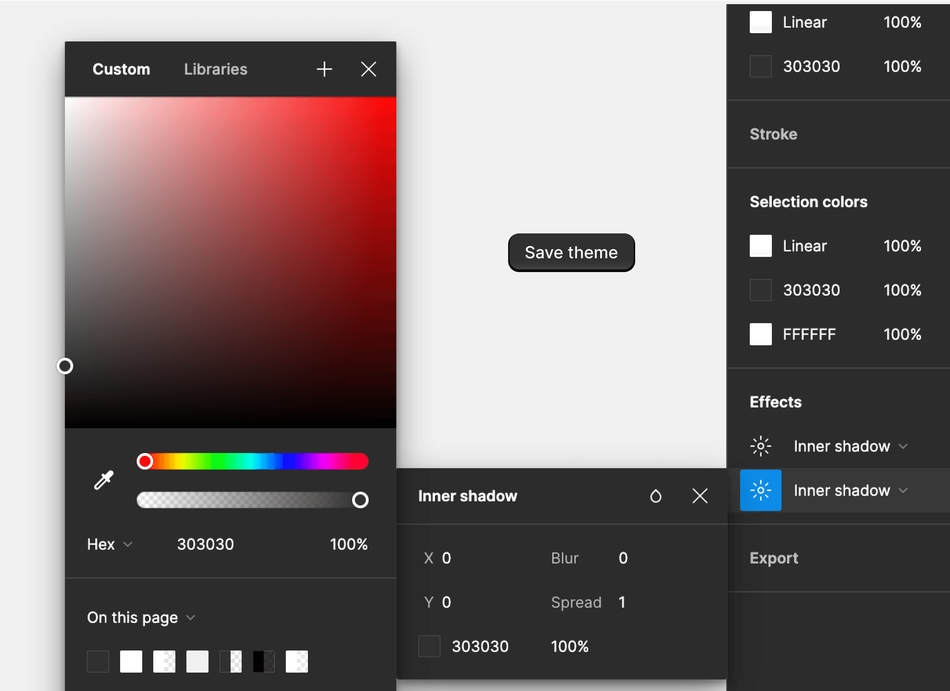Open the second Inner shadow type dropdown
This screenshot has width=950, height=691.
(851, 490)
